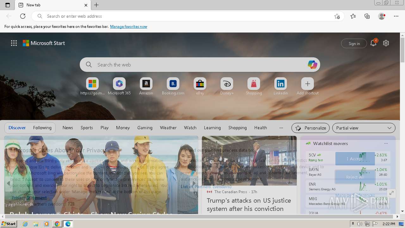Select the Play category

point(104,128)
